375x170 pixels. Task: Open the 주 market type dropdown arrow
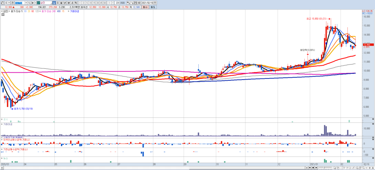[9, 3]
